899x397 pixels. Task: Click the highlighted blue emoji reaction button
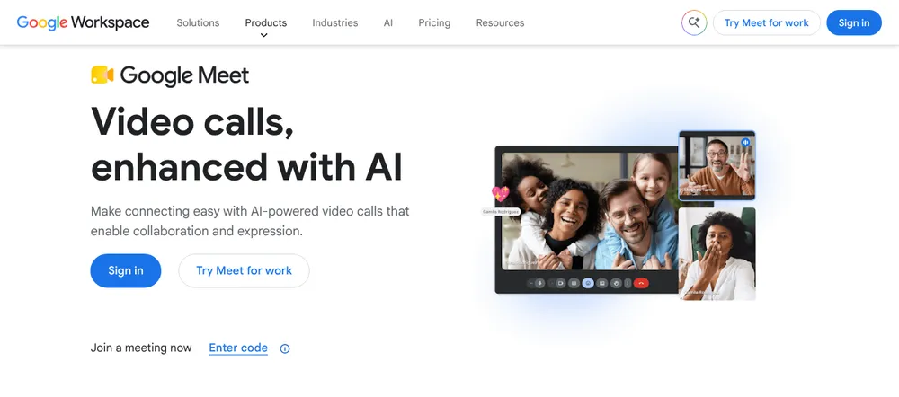(588, 283)
